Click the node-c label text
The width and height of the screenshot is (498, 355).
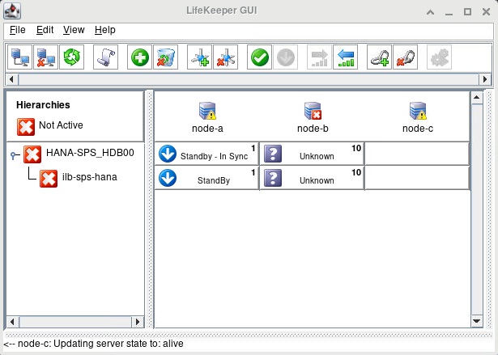tap(418, 129)
